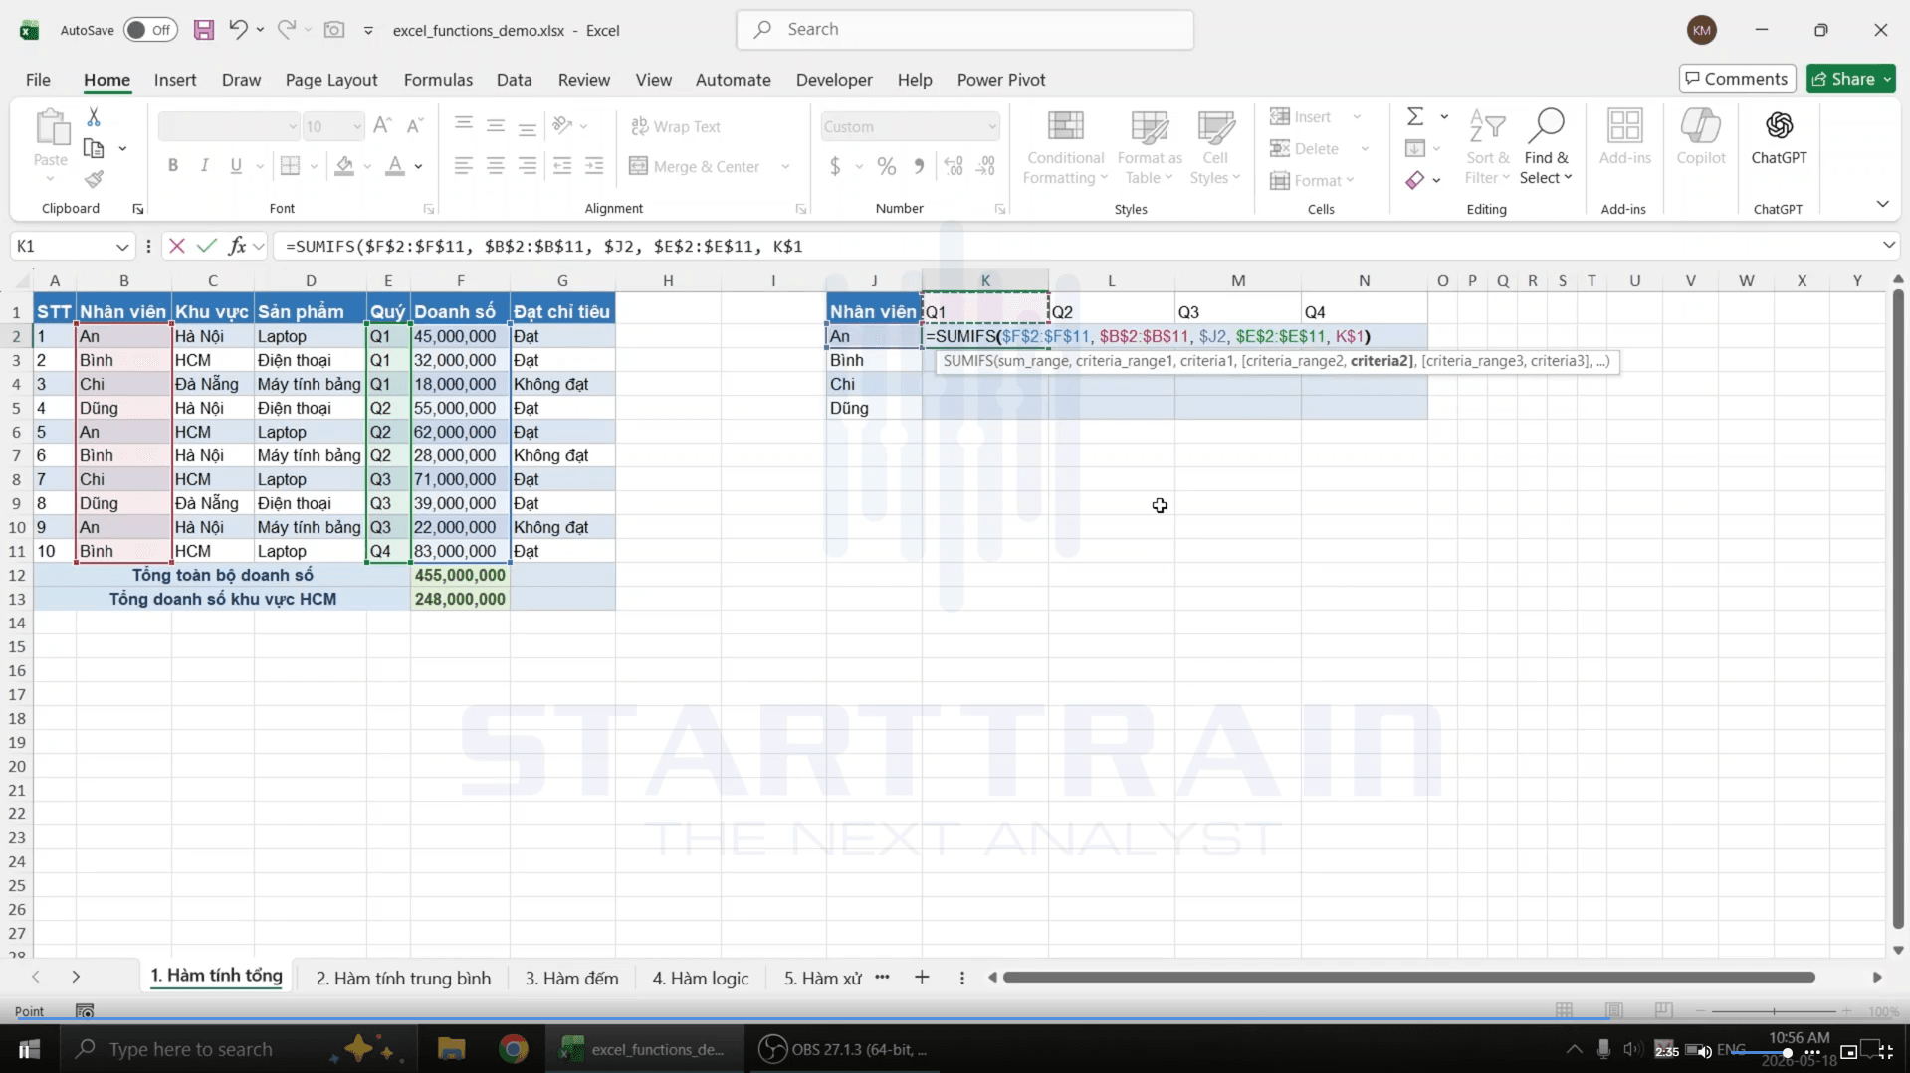Open Find & Select dropdown

click(x=1546, y=147)
